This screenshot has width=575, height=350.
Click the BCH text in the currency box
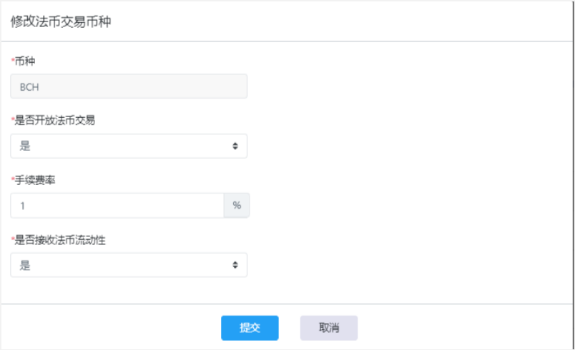pos(29,87)
